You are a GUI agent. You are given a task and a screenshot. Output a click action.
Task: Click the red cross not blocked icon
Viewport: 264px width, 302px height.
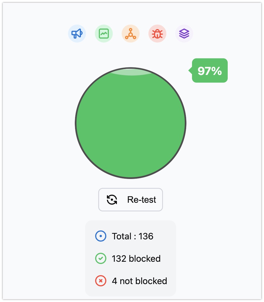[x=101, y=281]
